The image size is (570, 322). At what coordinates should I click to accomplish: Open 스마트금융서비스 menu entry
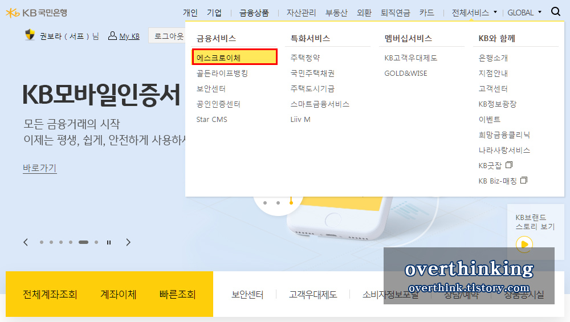pos(320,104)
